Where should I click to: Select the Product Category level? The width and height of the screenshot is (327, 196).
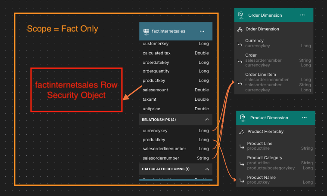[x=265, y=157]
